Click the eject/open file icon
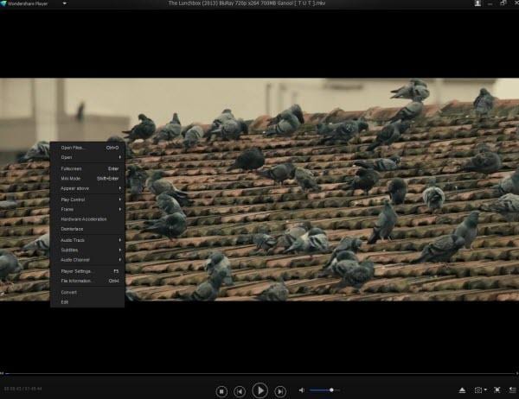 tap(462, 390)
